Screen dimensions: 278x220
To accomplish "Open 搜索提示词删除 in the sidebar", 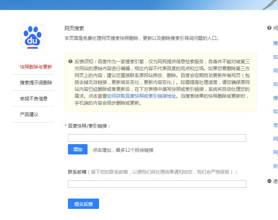I will (36, 82).
